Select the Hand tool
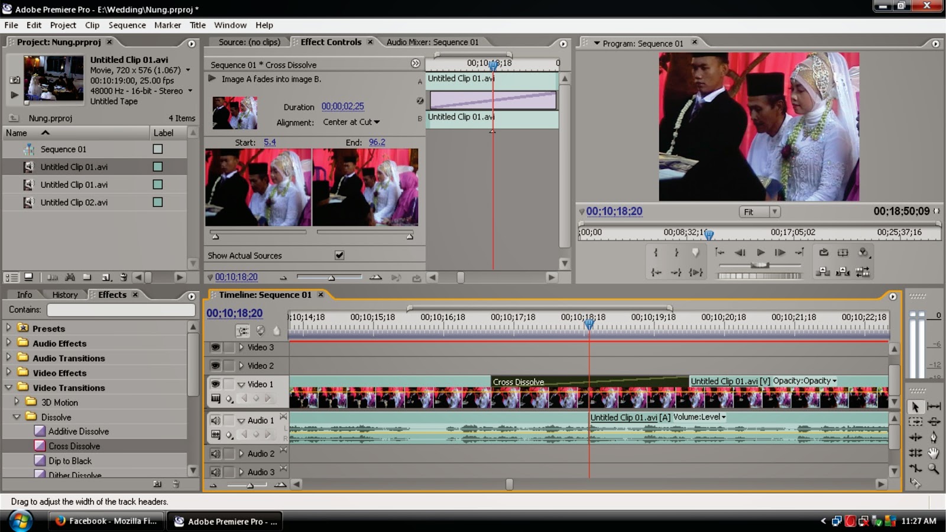 (934, 453)
